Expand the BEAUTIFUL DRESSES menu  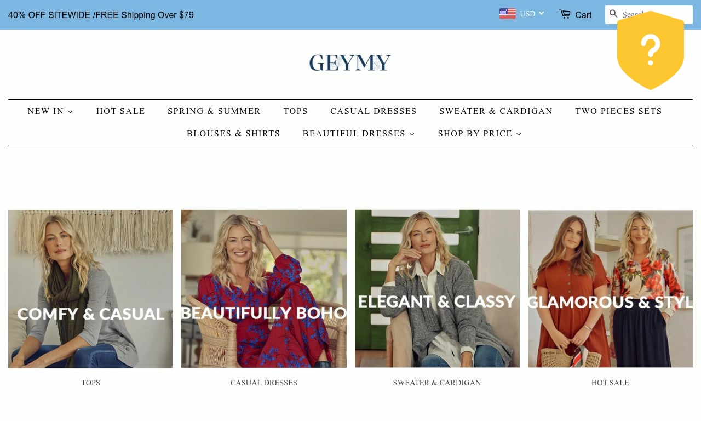click(x=359, y=134)
